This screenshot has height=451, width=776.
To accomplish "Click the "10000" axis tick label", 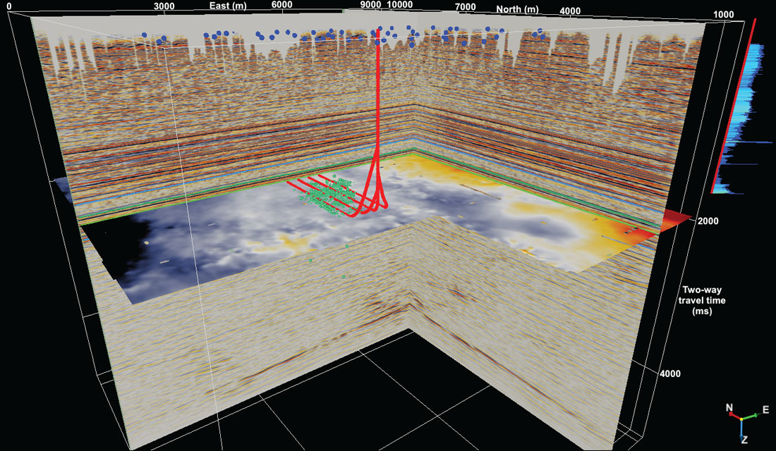I will [399, 4].
